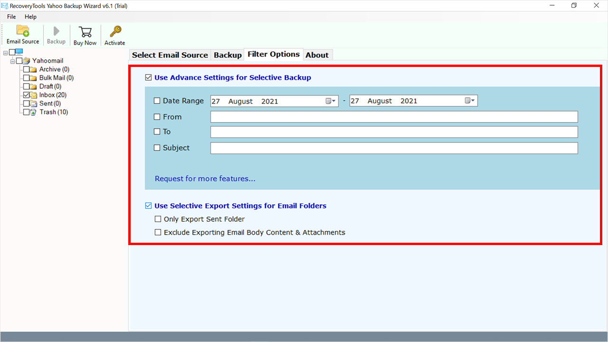The width and height of the screenshot is (608, 342).
Task: Click into the To text field
Action: [394, 132]
